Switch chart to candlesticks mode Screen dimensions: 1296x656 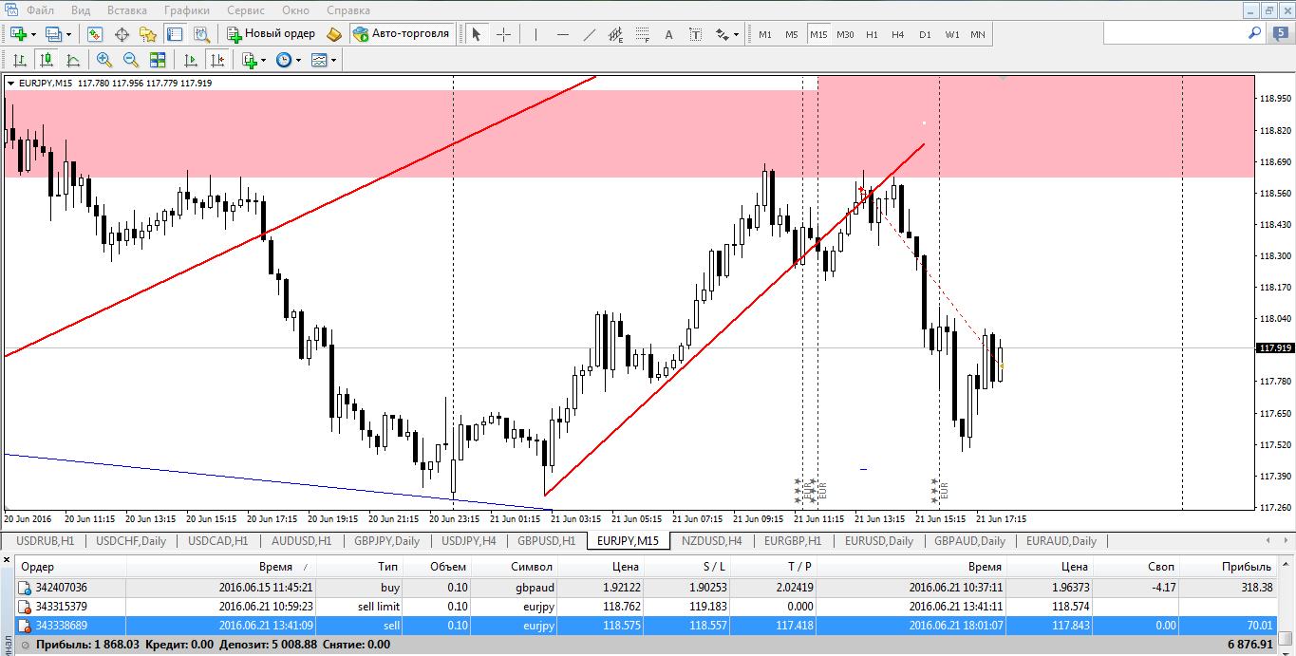47,60
